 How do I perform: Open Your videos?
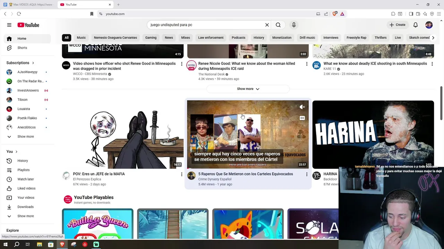click(x=27, y=198)
